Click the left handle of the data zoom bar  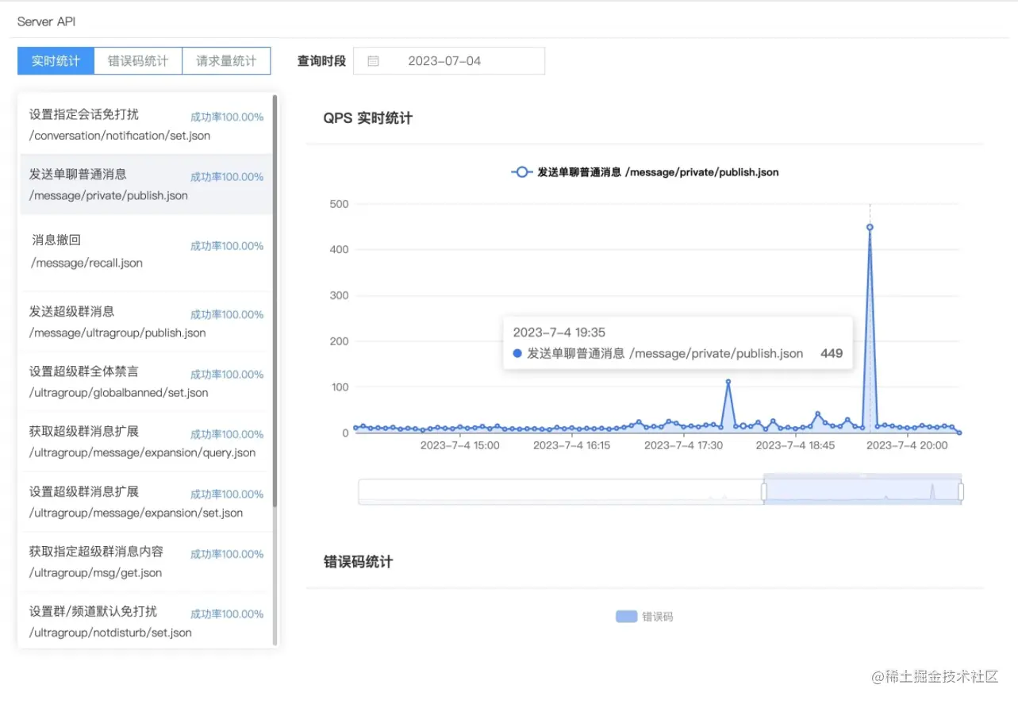tap(763, 490)
